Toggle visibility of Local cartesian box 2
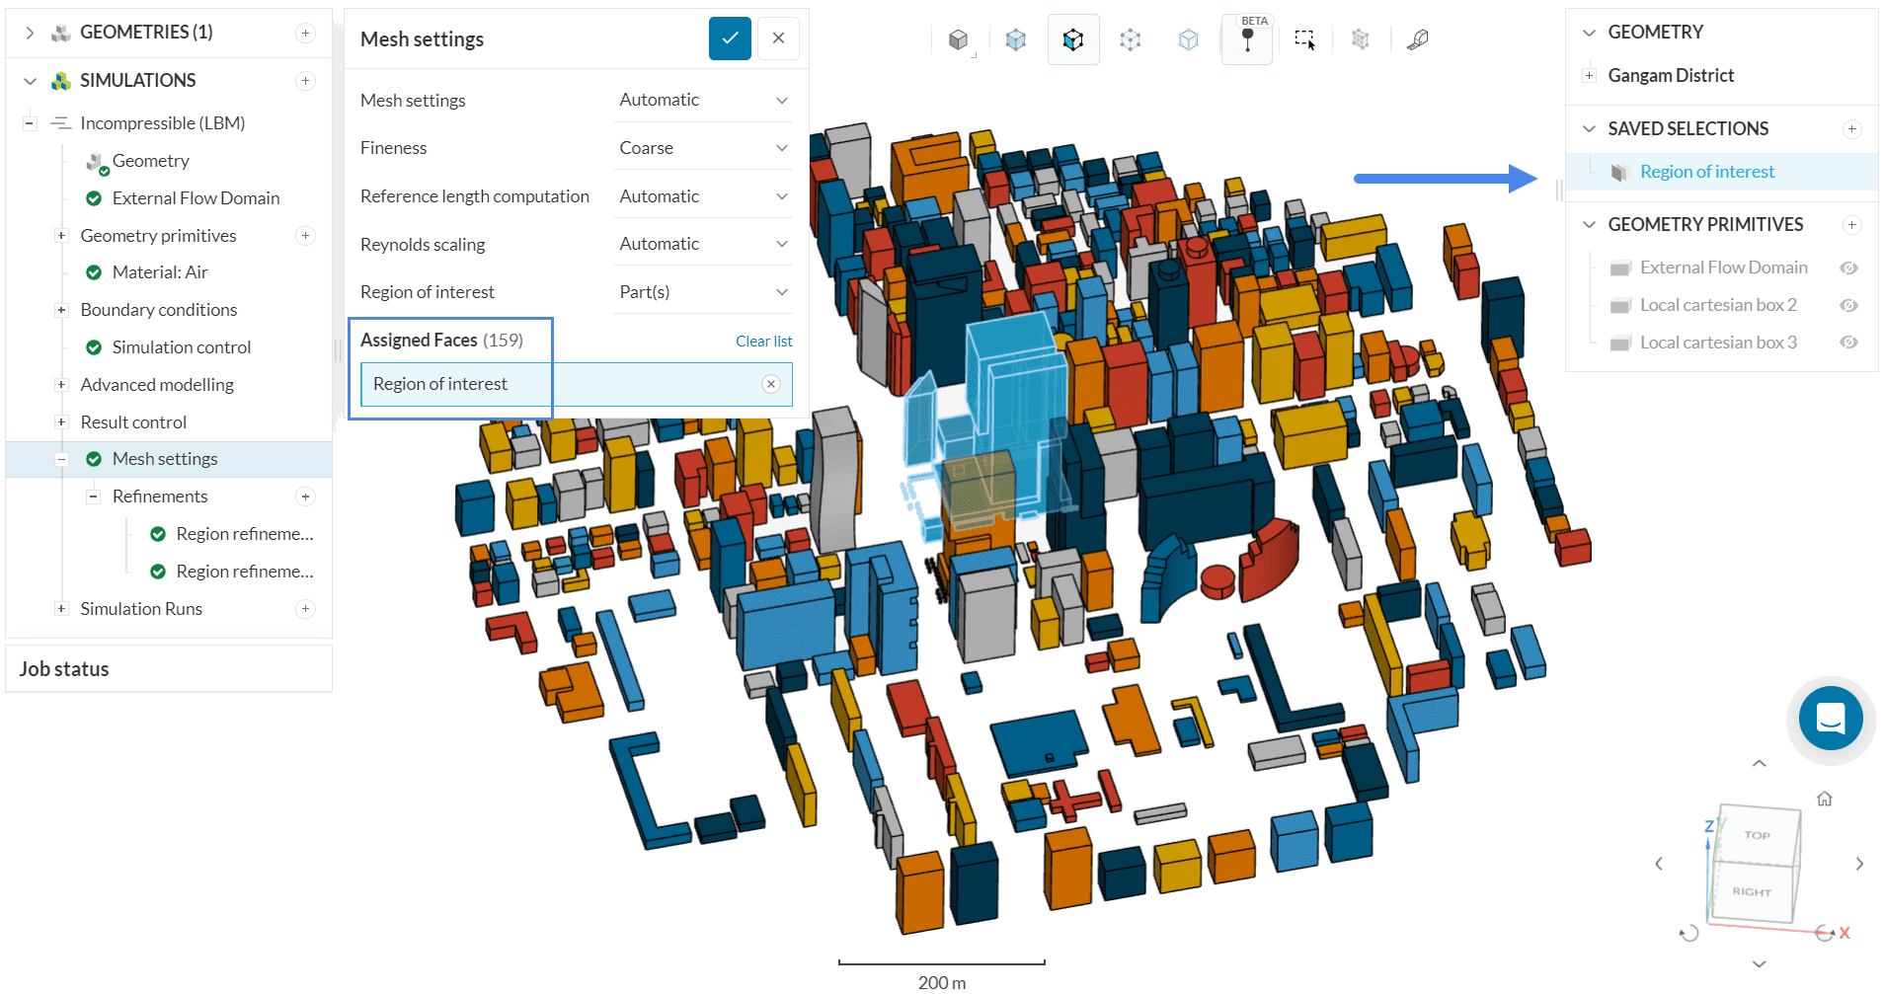1884x994 pixels. pyautogui.click(x=1848, y=305)
